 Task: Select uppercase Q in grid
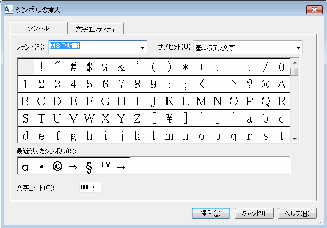coord(266,101)
